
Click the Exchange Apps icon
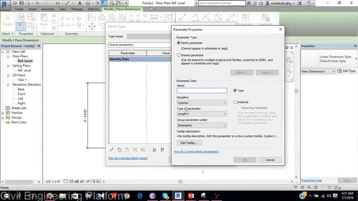pyautogui.click(x=300, y=3)
